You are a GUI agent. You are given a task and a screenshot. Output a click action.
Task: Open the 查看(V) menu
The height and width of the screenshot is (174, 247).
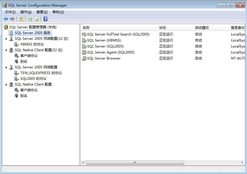coord(42,12)
